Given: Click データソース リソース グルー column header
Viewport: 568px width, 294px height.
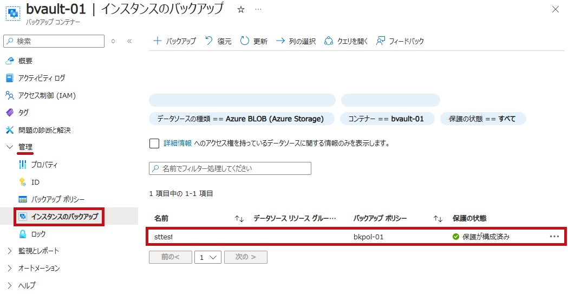Looking at the screenshot, I should pyautogui.click(x=295, y=218).
